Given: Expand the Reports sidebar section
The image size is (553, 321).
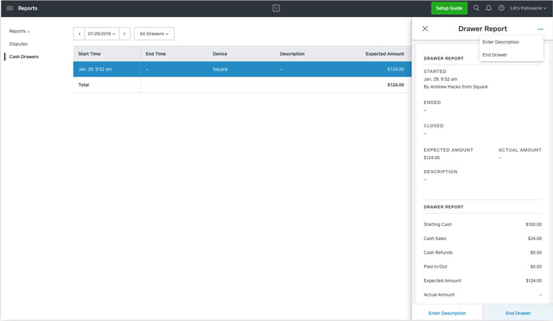Looking at the screenshot, I should pyautogui.click(x=19, y=32).
